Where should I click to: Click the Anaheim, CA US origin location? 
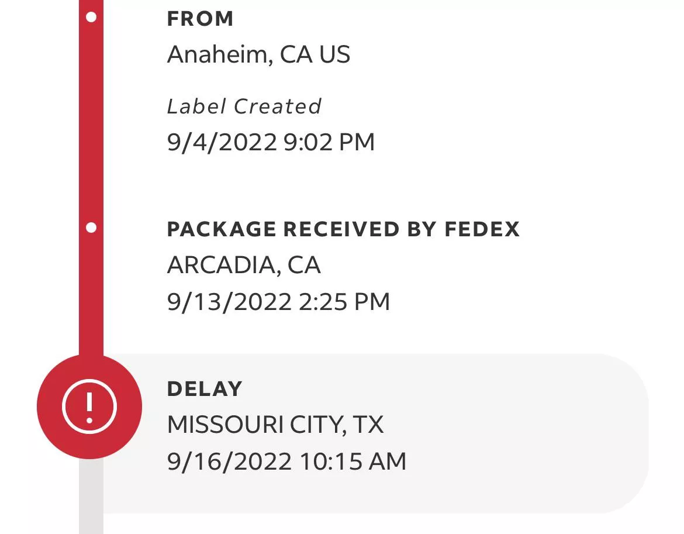pos(258,55)
